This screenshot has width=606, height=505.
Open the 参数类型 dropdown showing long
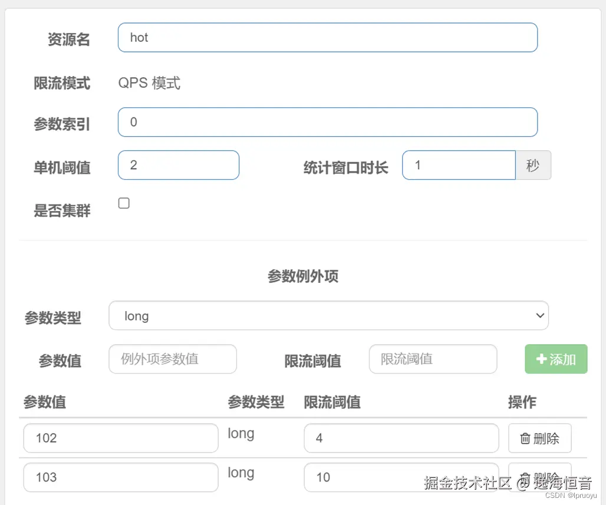(328, 315)
